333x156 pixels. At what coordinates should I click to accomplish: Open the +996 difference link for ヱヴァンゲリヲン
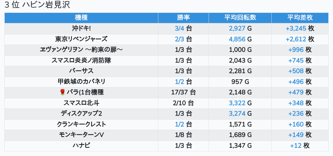pos(296,50)
